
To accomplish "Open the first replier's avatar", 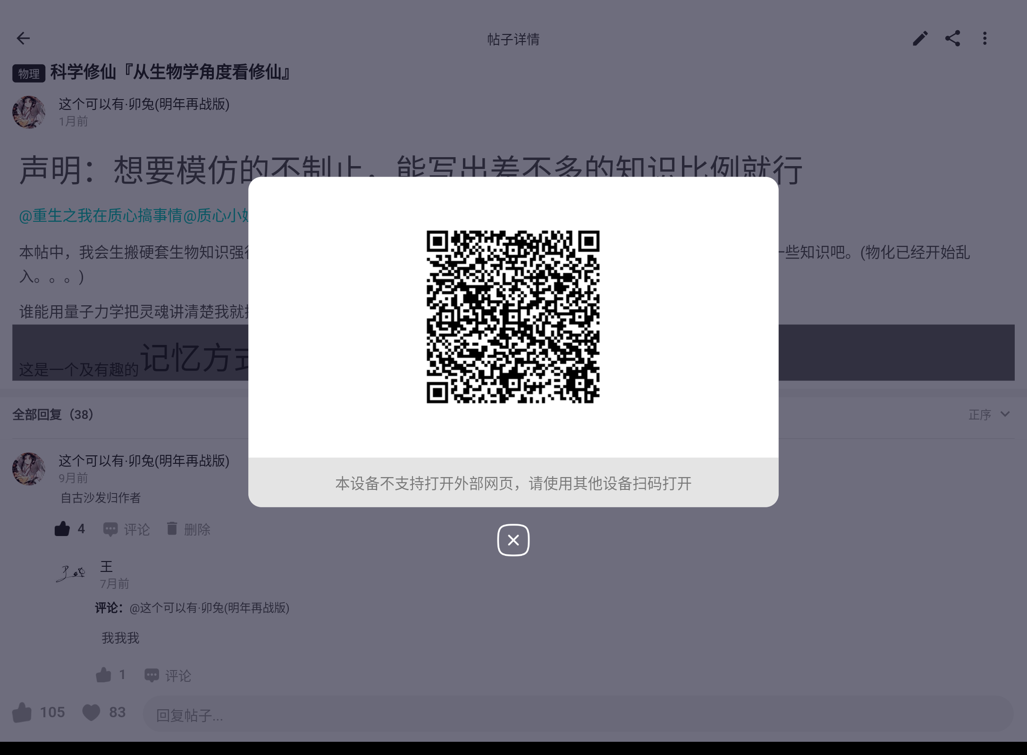I will 29,469.
